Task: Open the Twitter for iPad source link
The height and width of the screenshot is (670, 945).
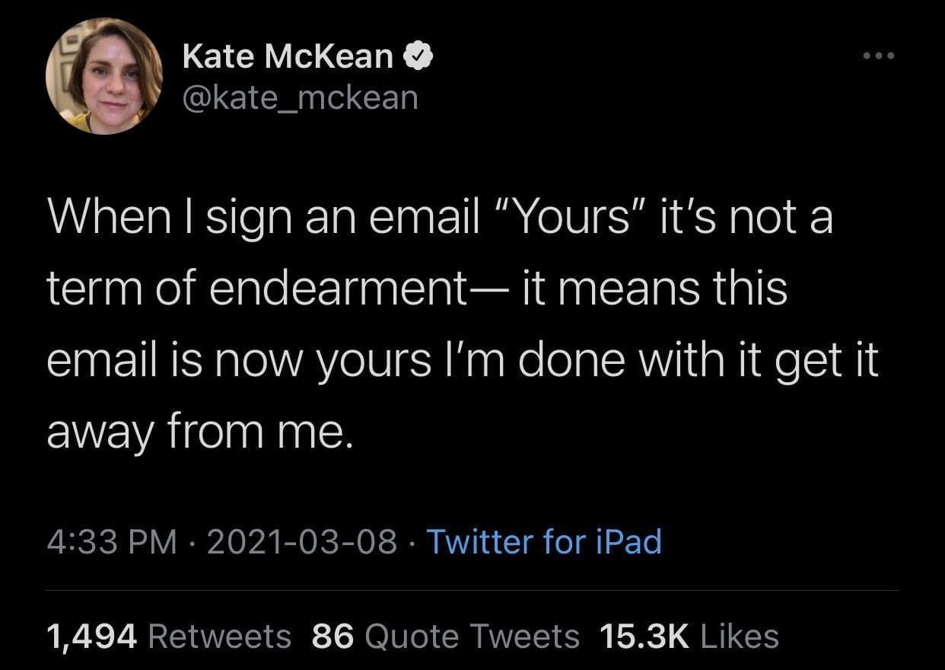Action: coord(544,541)
